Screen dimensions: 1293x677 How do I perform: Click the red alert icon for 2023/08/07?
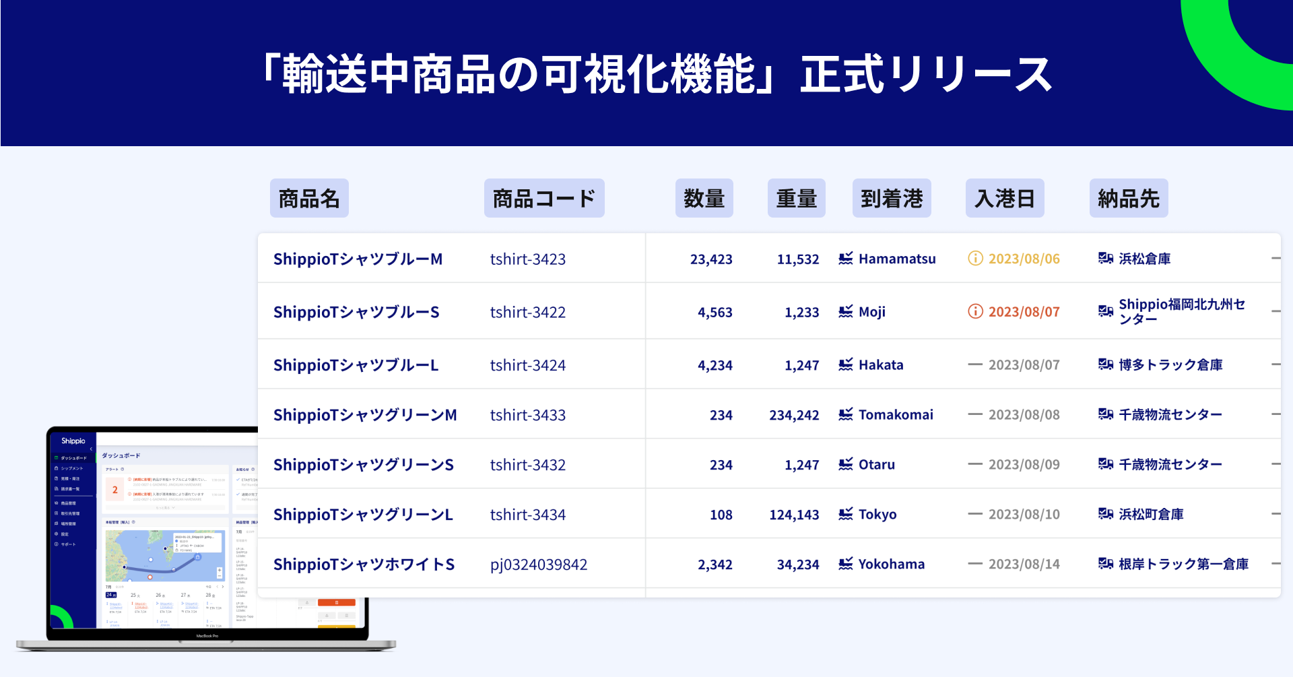[975, 312]
